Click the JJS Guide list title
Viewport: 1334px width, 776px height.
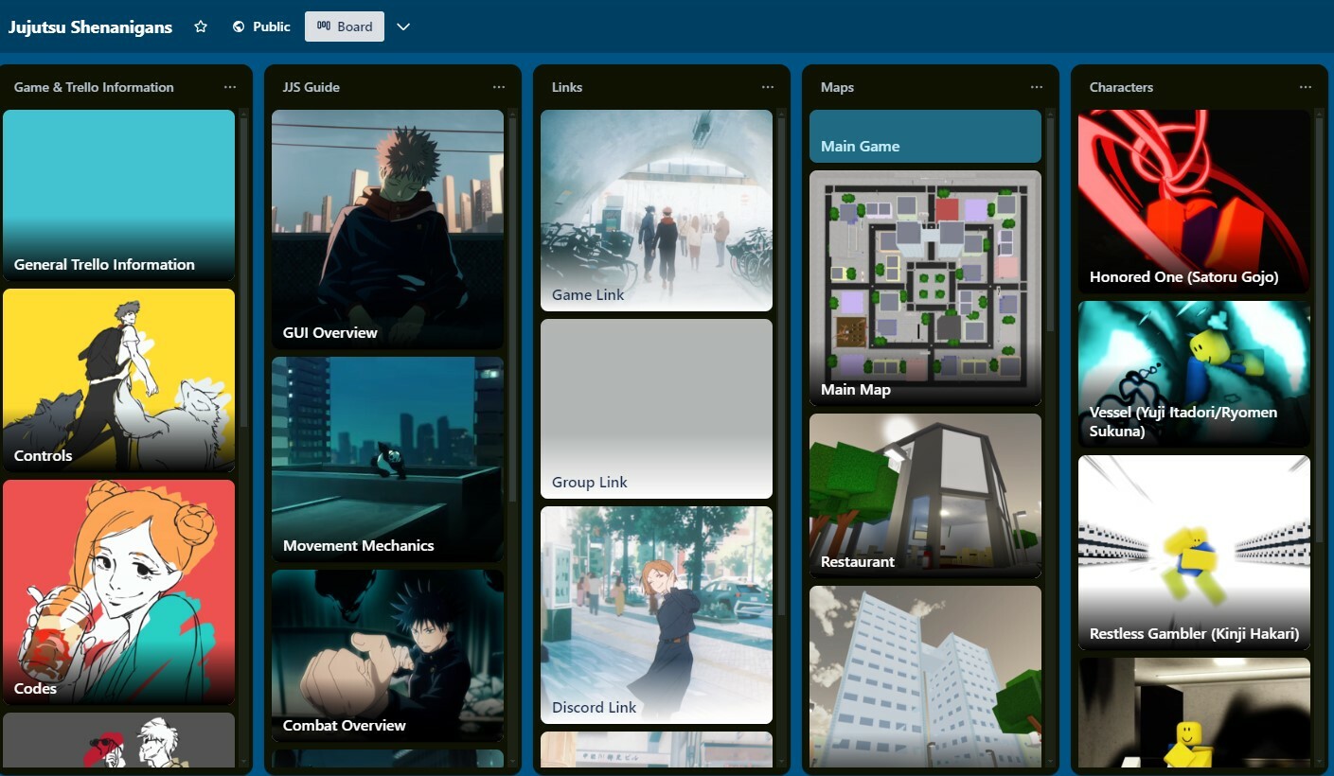click(x=311, y=87)
